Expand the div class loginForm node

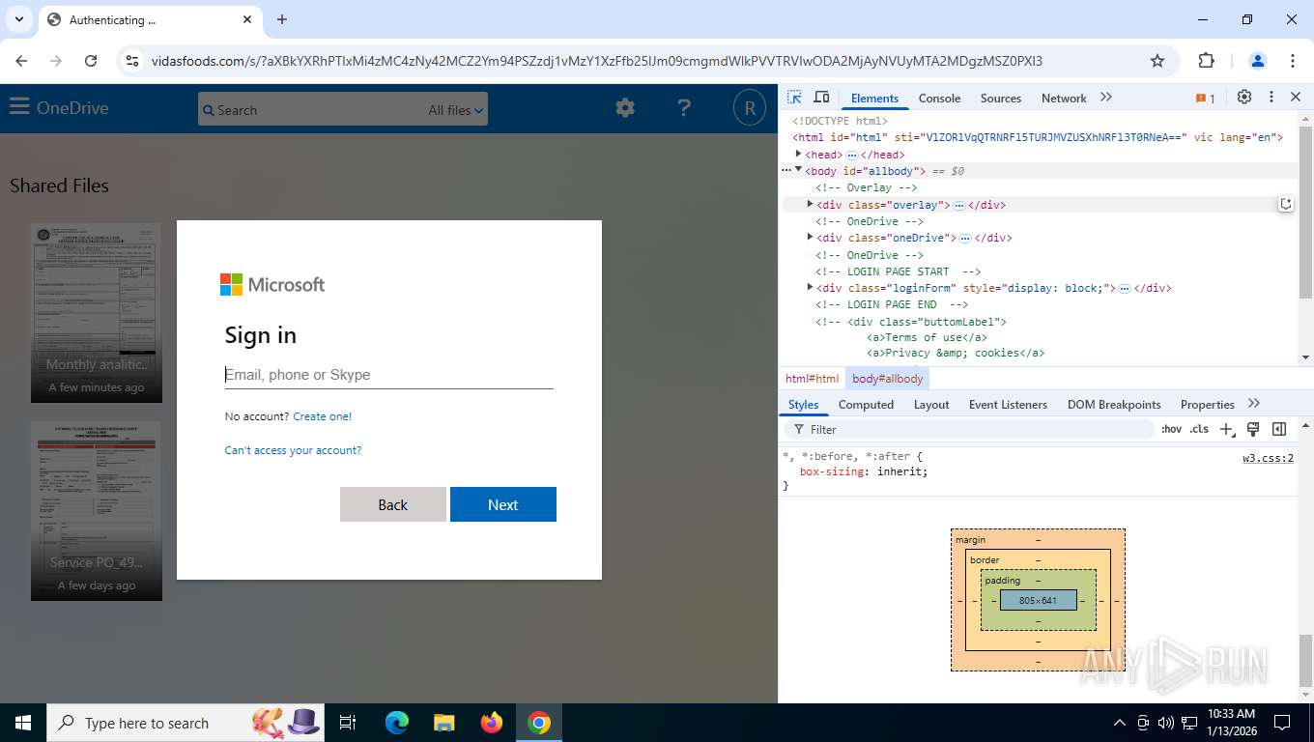coord(810,287)
